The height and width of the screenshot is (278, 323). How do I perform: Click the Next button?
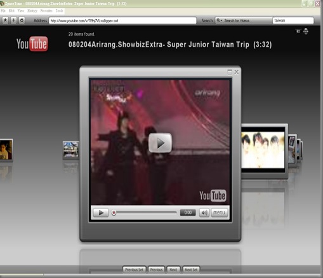173,270
